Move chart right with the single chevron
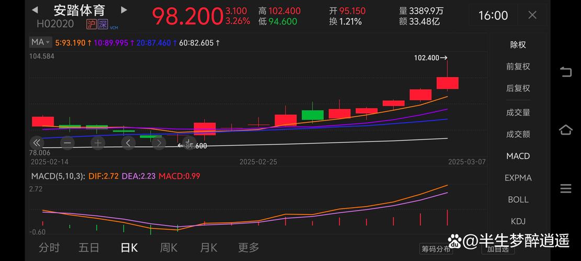Screen dimensions: 581x261 (159, 143)
